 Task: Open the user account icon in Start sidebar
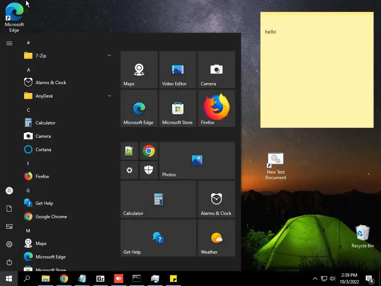[x=9, y=191]
